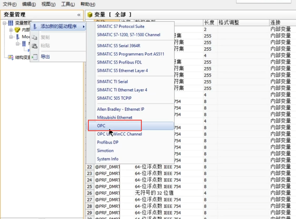
Task: Collapse the 变量管理 panel with double chevron
Action: click(x=79, y=15)
